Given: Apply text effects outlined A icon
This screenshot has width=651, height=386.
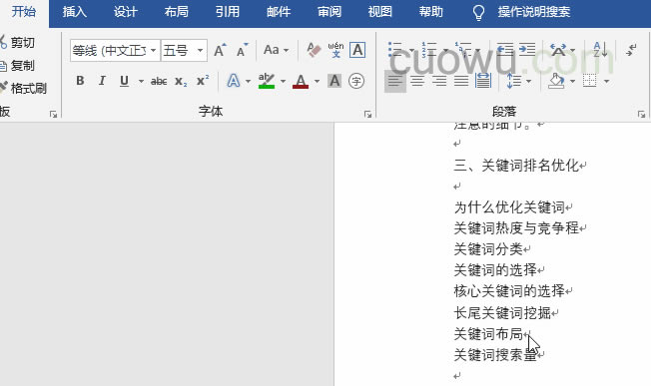Looking at the screenshot, I should (x=234, y=81).
